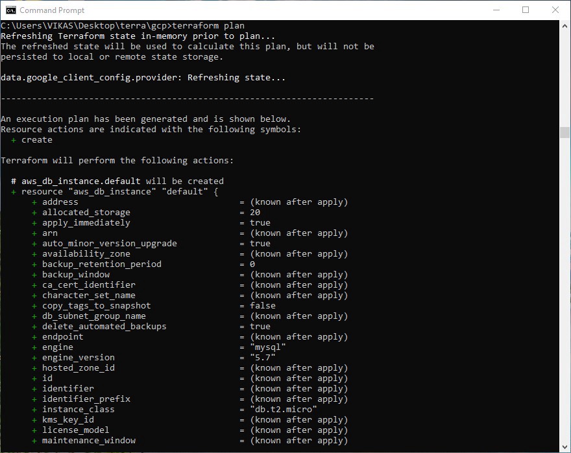
Task: Click the 'terraform plan' command text
Action: tap(208, 26)
